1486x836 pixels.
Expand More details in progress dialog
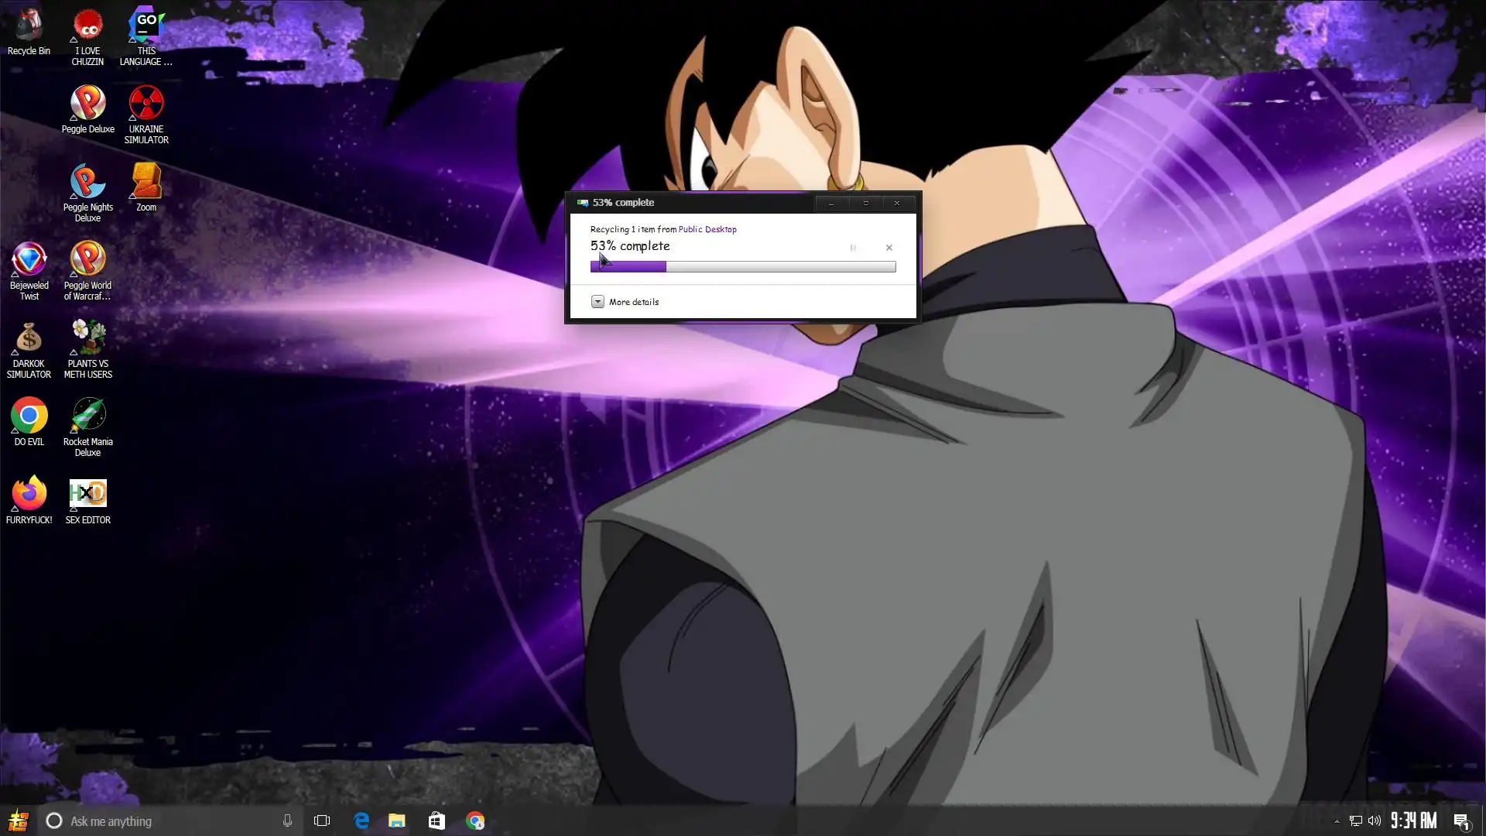(597, 302)
